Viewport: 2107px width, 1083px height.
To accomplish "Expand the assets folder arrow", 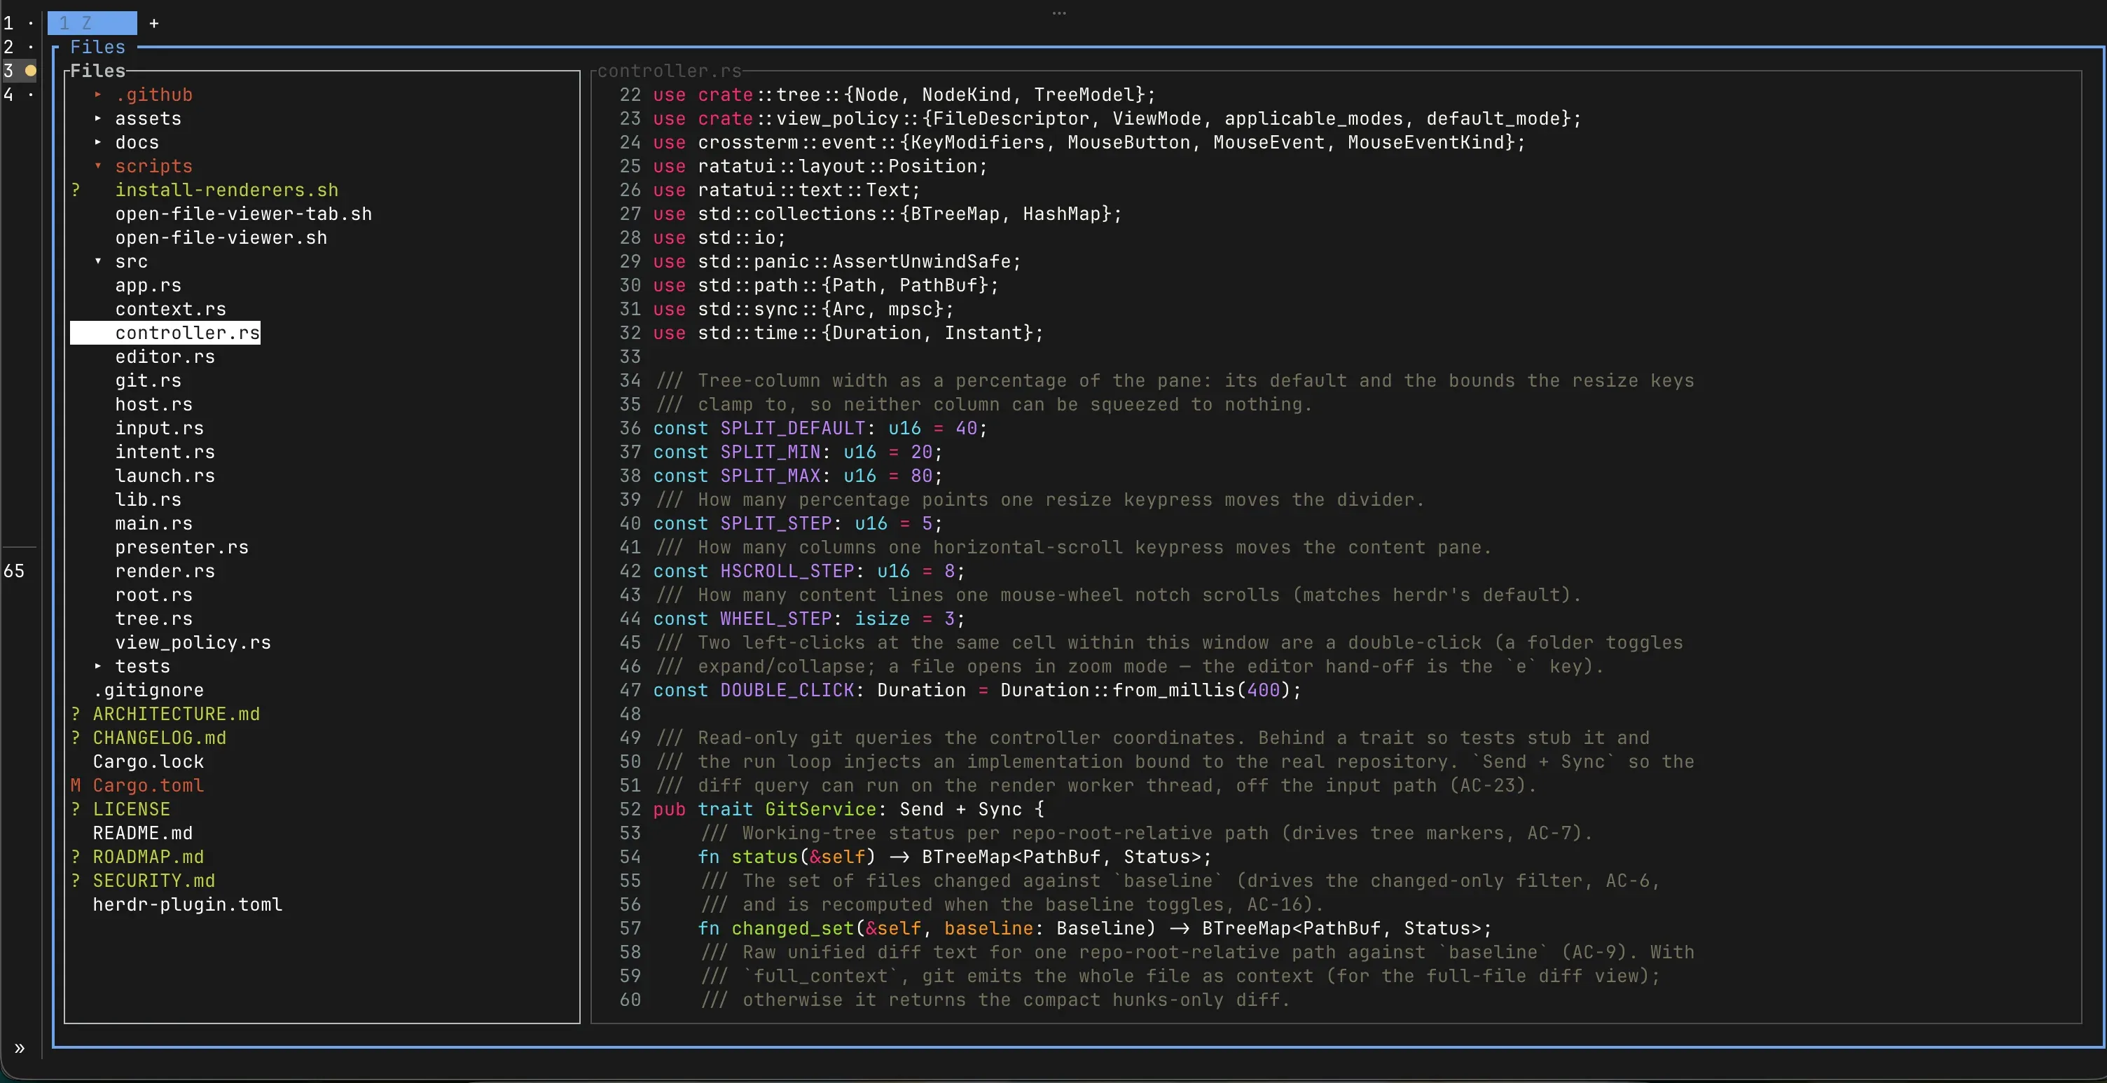I will point(98,118).
